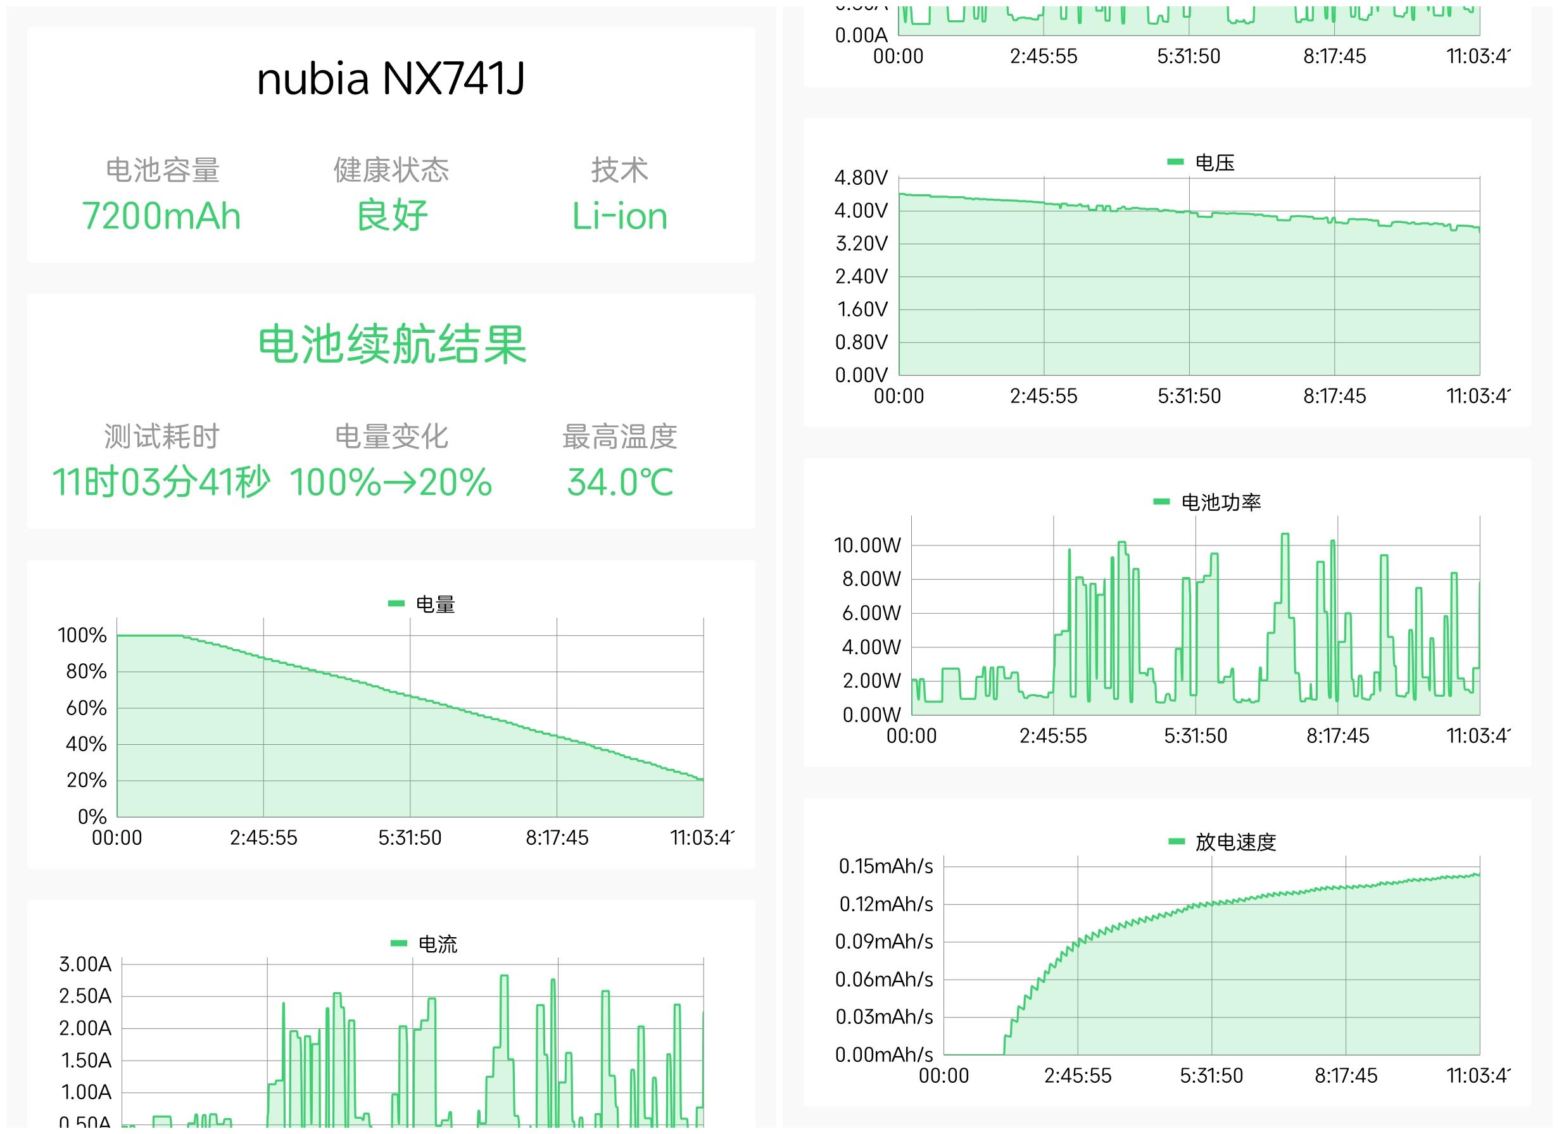
Task: Select the 7200mAh battery capacity value
Action: click(161, 216)
